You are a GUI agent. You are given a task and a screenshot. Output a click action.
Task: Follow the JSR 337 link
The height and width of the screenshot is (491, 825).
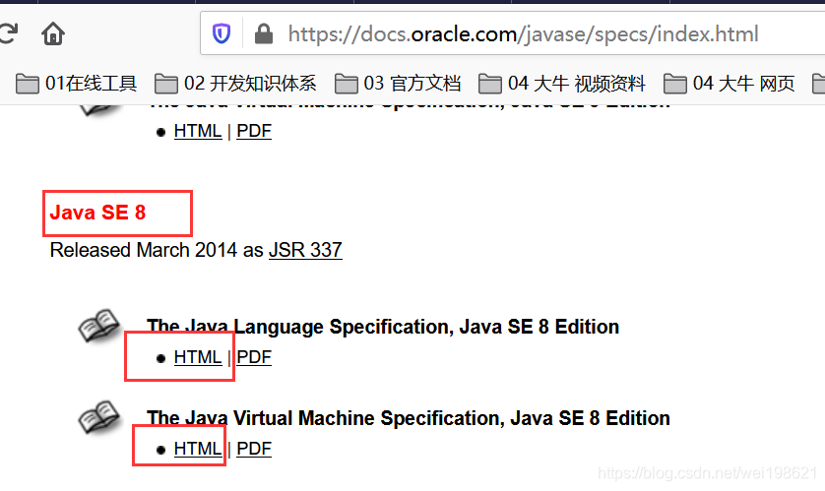click(x=305, y=250)
